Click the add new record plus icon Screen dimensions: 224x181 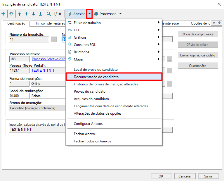point(3,14)
